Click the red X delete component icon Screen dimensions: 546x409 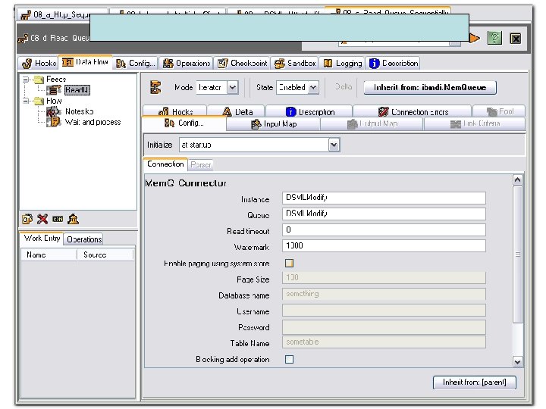pos(42,219)
